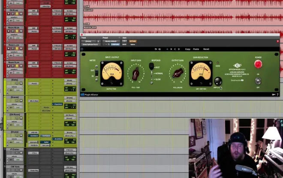Click record enable on Room M.cm track
This screenshot has height=178, width=283.
tap(9, 31)
